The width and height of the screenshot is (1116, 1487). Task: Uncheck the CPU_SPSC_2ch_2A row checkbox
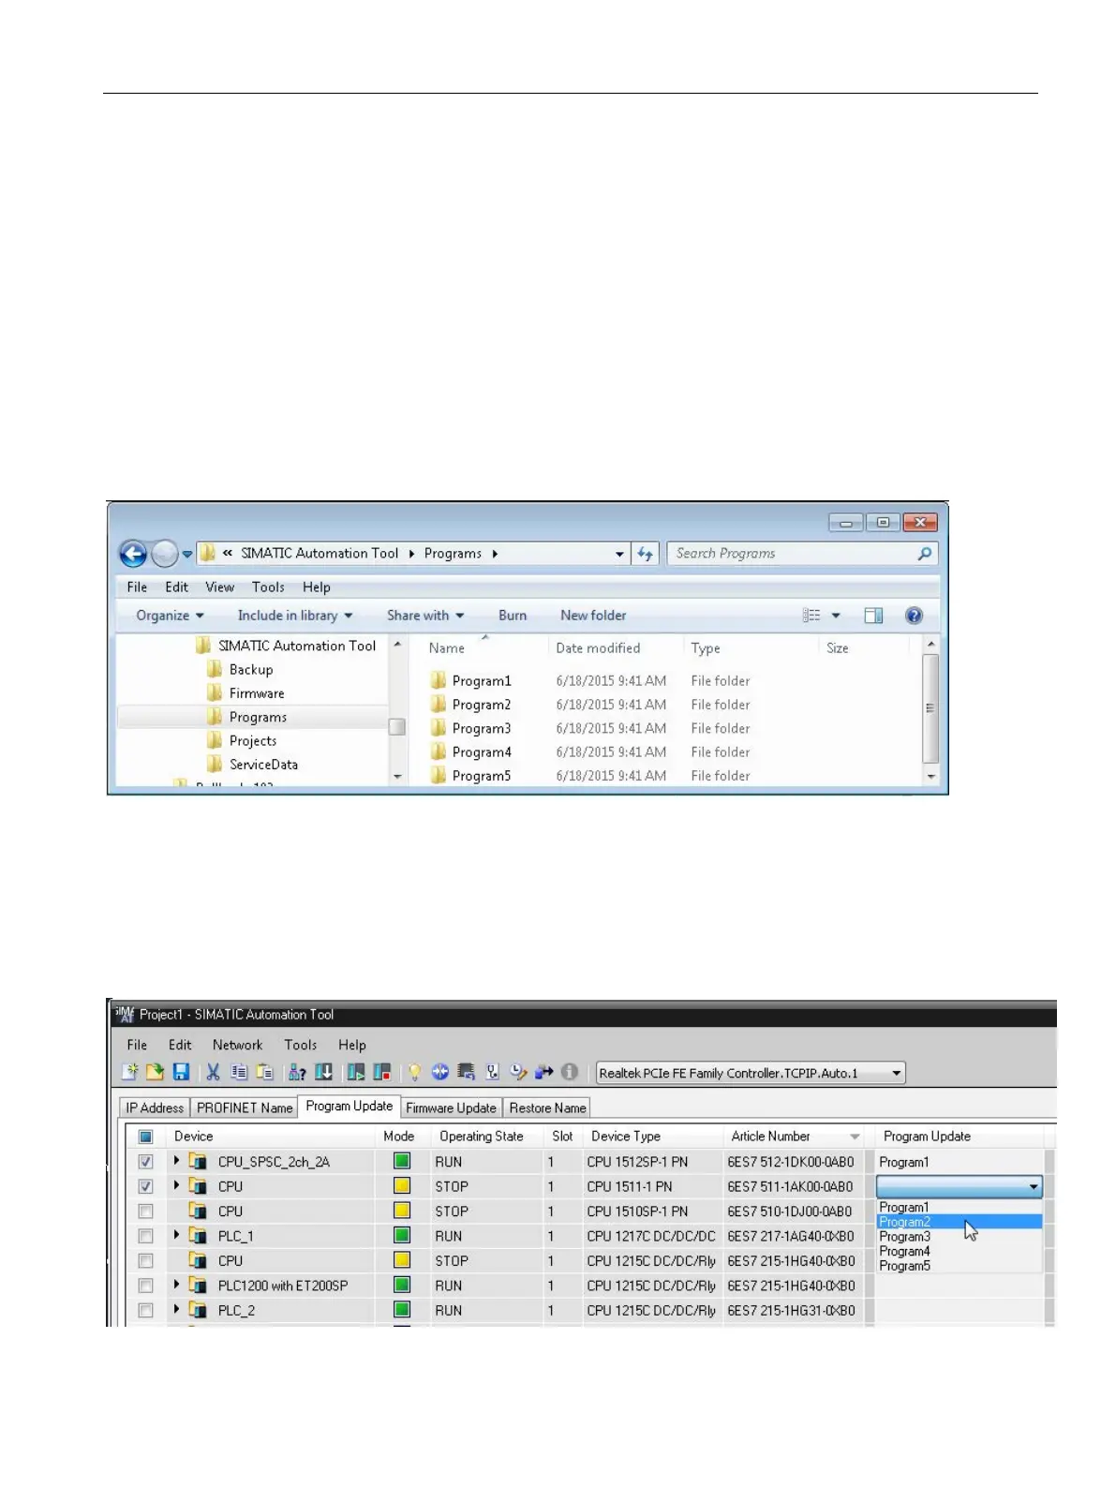(x=146, y=1162)
